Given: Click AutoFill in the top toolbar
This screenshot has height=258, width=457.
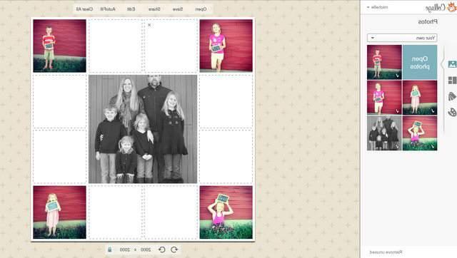Looking at the screenshot, I should pyautogui.click(x=108, y=9).
